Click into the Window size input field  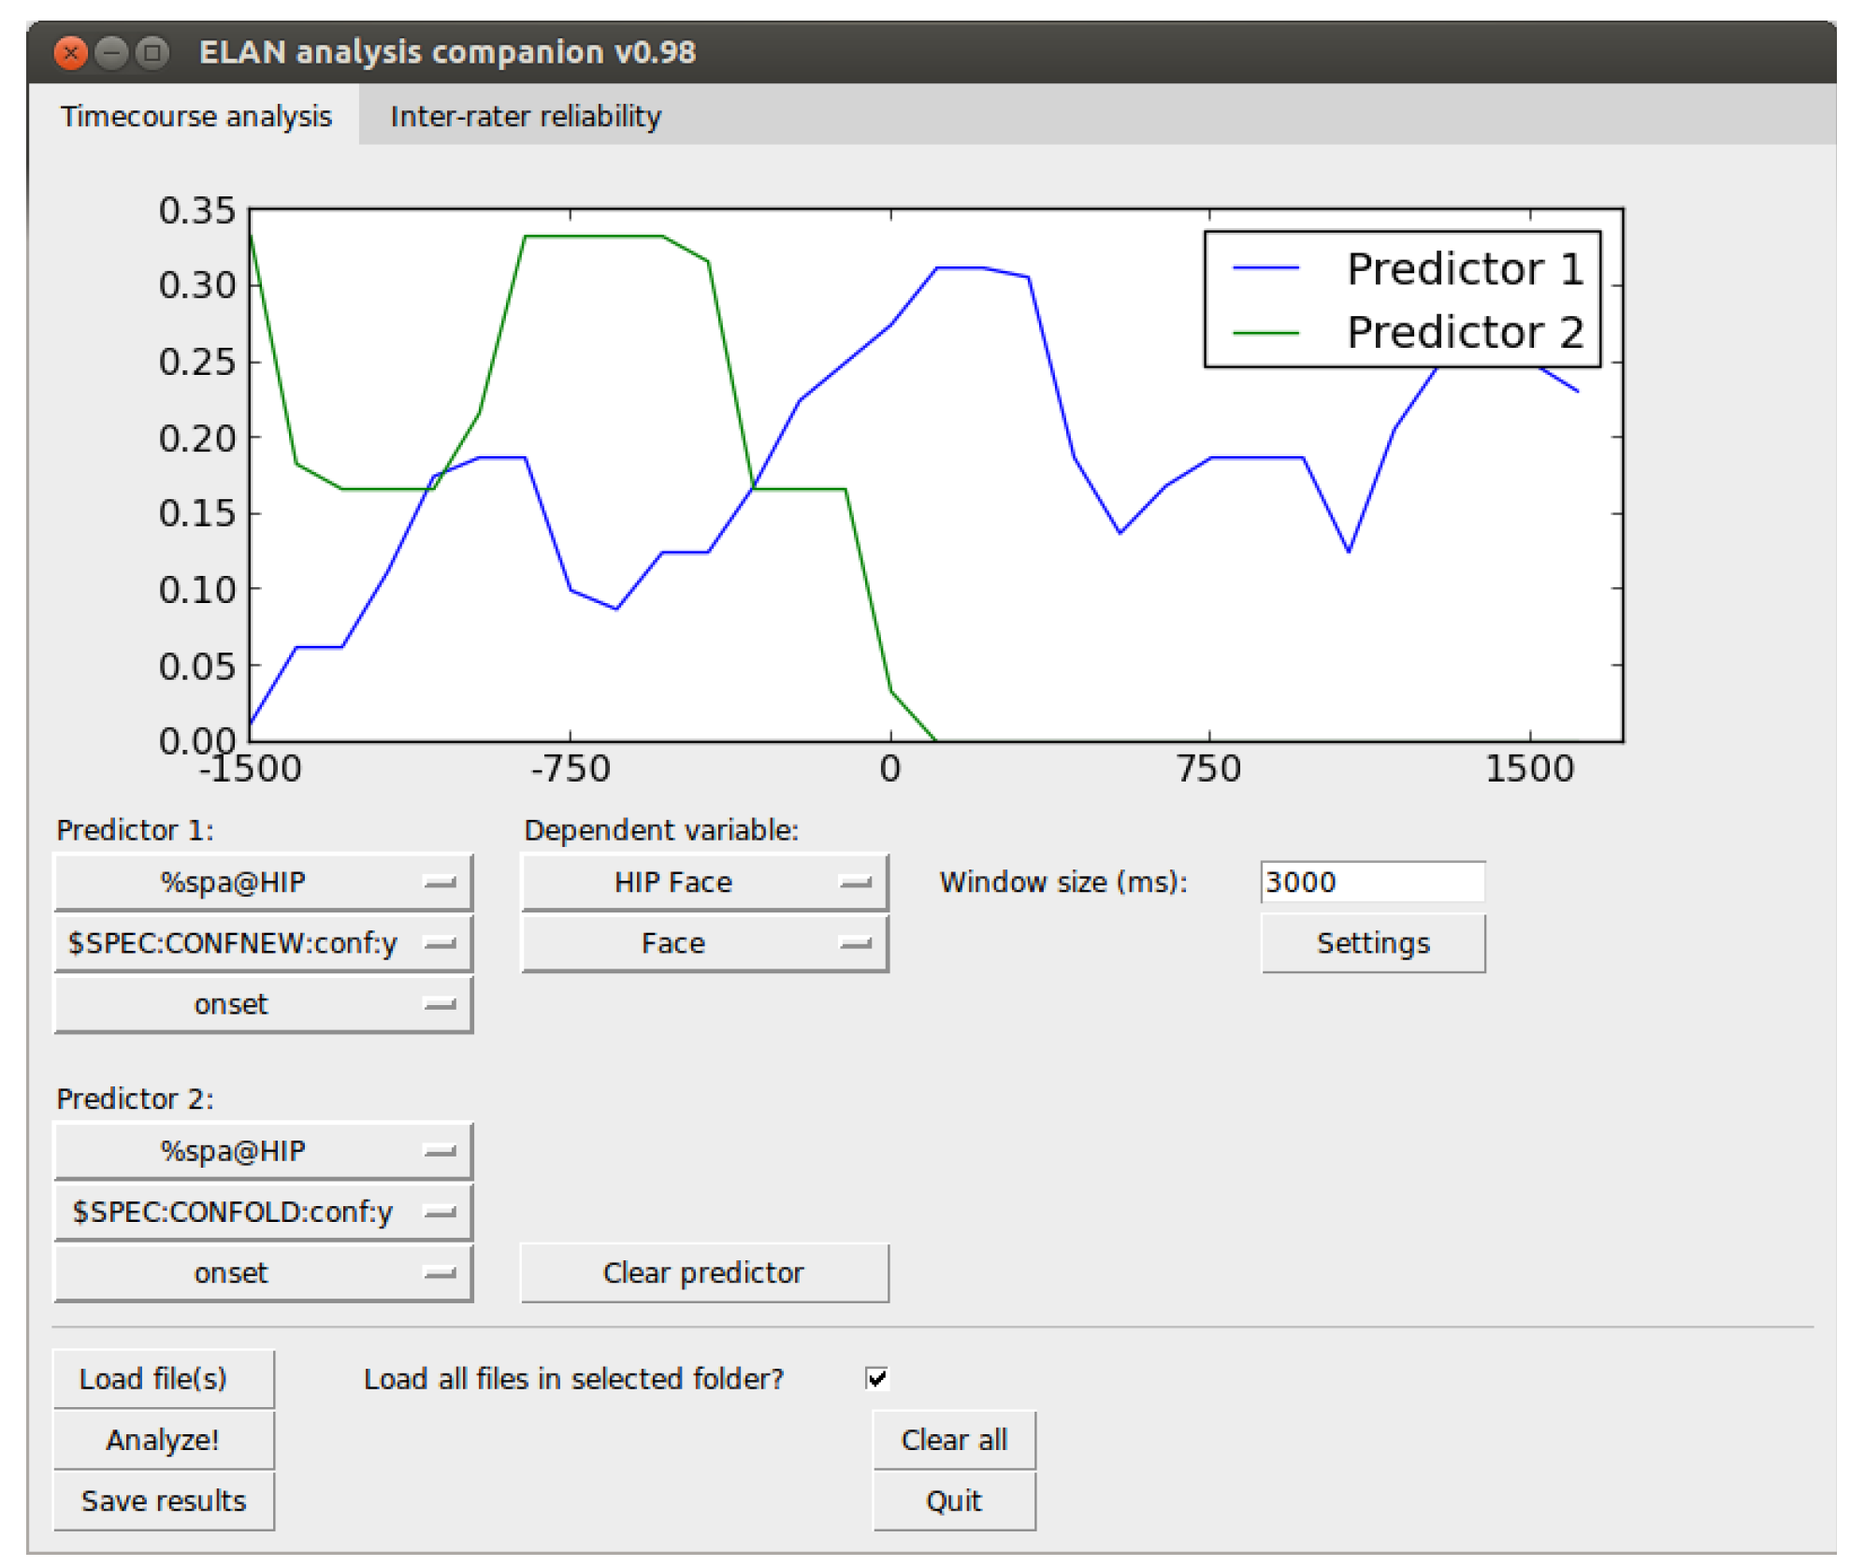(1372, 882)
